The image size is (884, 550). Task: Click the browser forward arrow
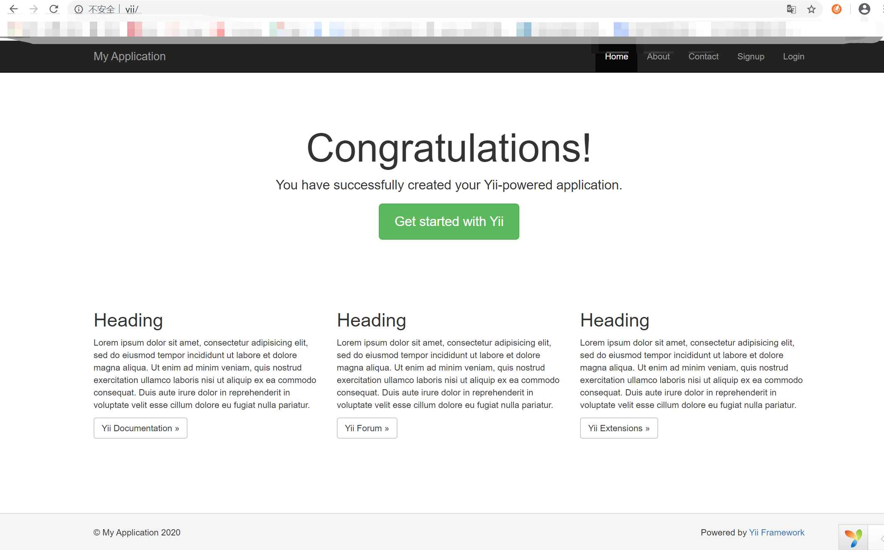click(x=34, y=9)
